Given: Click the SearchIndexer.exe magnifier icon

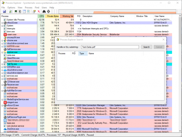Looking at the screenshot, I should point(5,61).
